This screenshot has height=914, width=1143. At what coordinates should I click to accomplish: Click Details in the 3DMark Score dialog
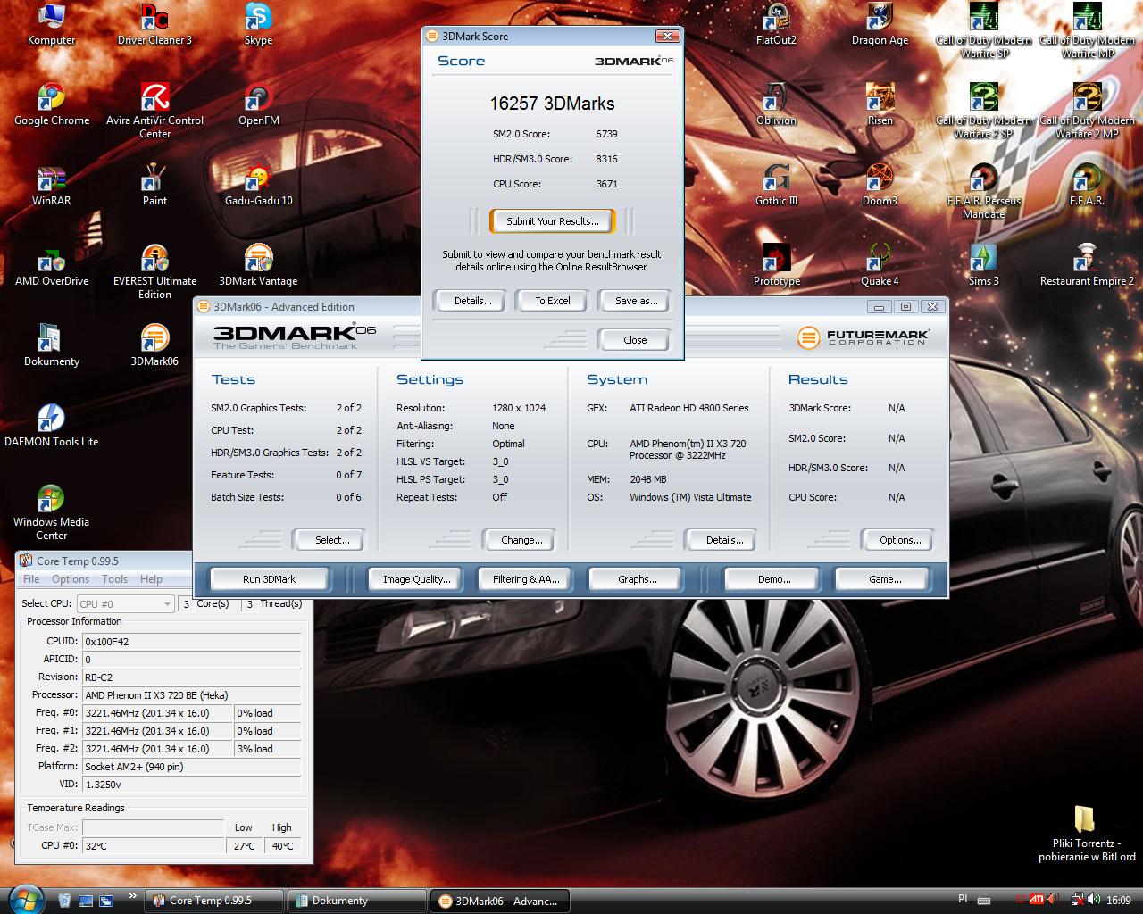(472, 301)
